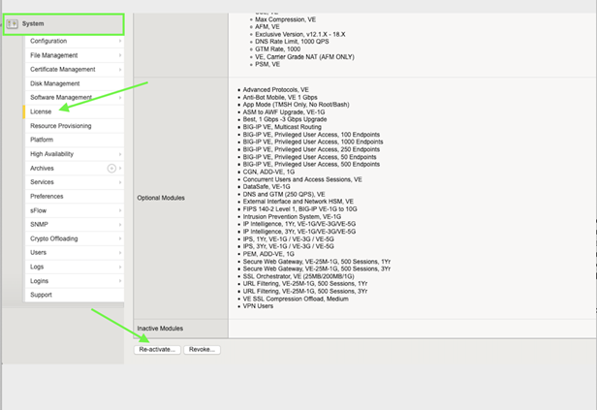Click PEM, ADD-VE, 1G entry
Screen dimensions: 597x410
pos(268,254)
